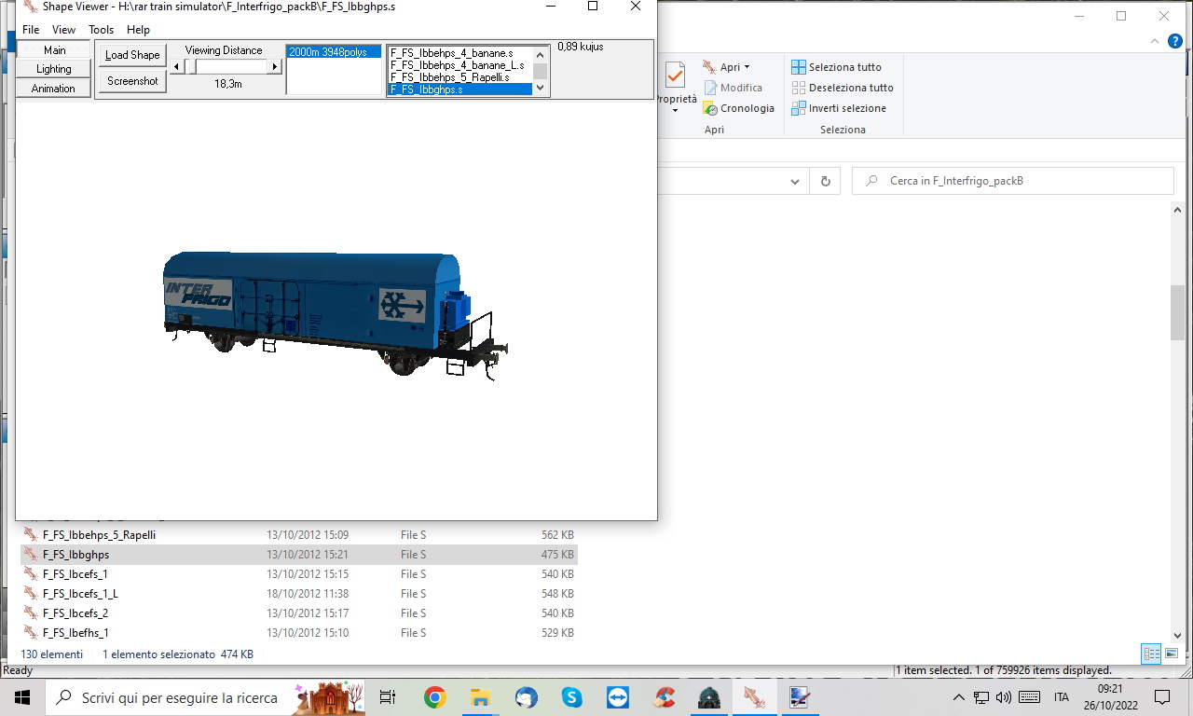
Task: Select file F_FS_Ibefhs_1
Action: click(x=298, y=633)
